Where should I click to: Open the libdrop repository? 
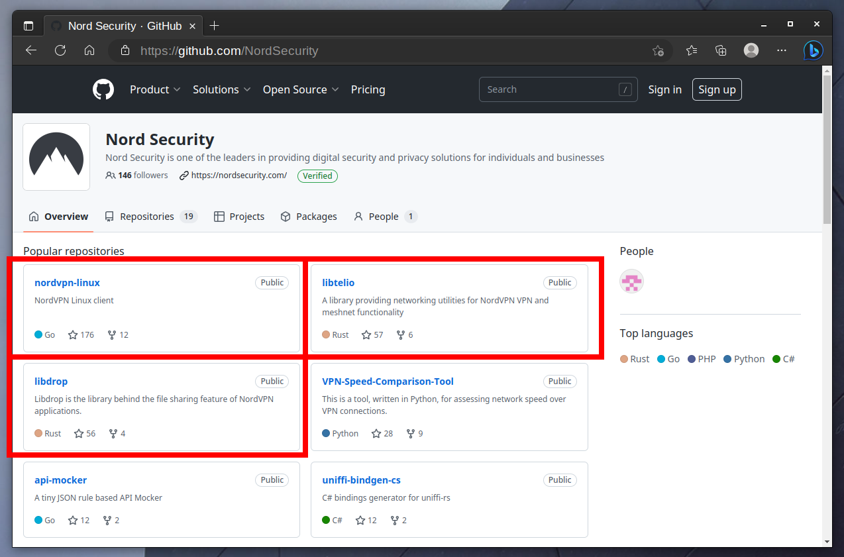tap(51, 381)
